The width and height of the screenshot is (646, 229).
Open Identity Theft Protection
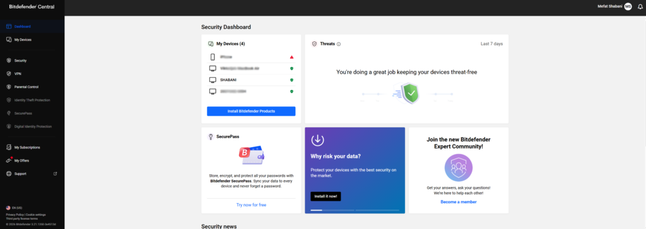pos(32,100)
